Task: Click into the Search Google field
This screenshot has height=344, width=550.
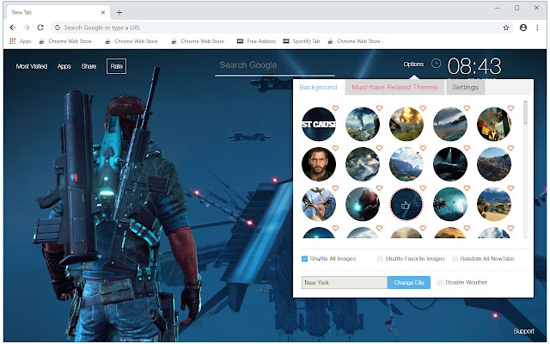Action: 275,65
